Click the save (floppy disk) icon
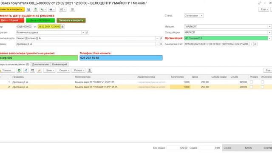This screenshot has width=272, height=153. (29, 9)
